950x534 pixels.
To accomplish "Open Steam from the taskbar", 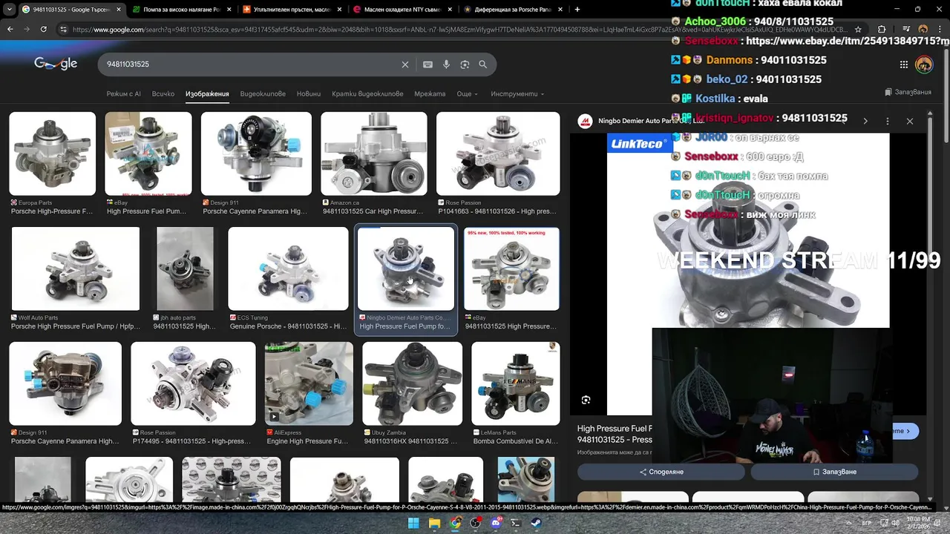I will pyautogui.click(x=537, y=523).
